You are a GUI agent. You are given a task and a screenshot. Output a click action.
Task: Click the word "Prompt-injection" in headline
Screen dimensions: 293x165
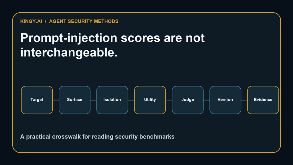[x=69, y=38]
